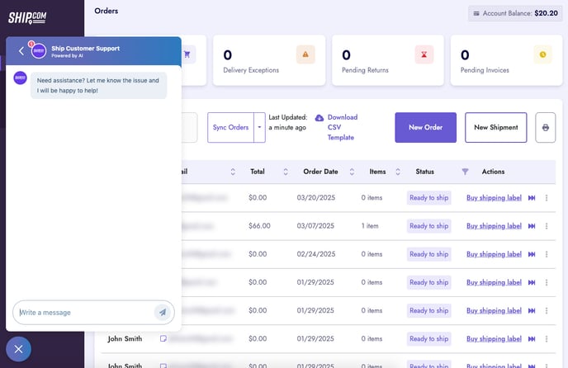This screenshot has width=568, height=368.
Task: Click skip-forward icon on 03/20/2025 order
Action: coord(532,198)
